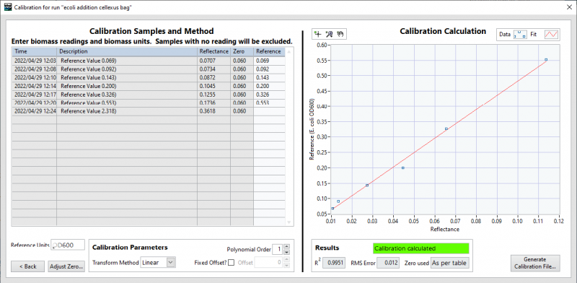Click the Offset value field
The image size is (577, 283).
[x=269, y=262]
